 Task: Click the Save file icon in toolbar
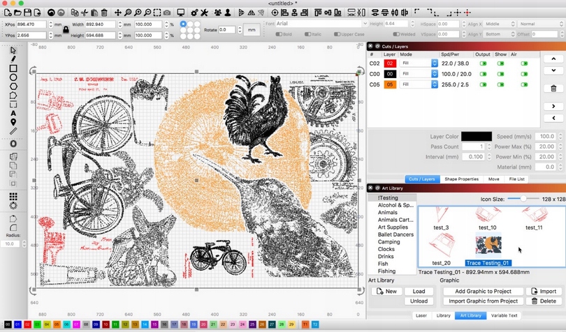click(x=27, y=13)
